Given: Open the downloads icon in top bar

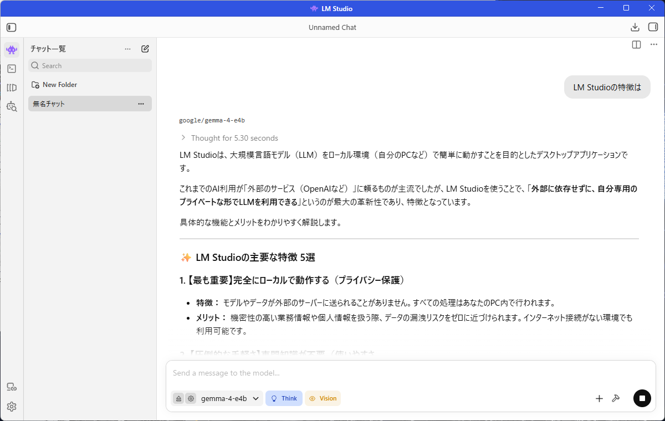Looking at the screenshot, I should [x=635, y=27].
